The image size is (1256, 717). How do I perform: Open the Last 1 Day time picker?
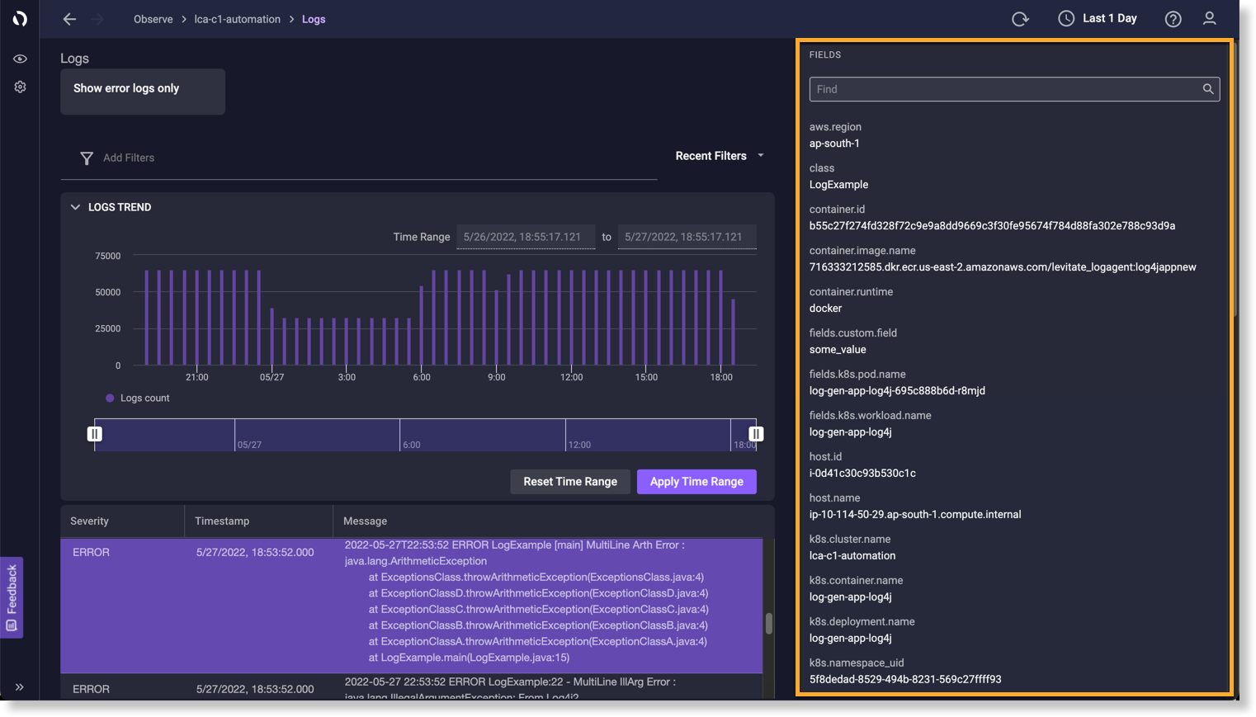(x=1098, y=18)
